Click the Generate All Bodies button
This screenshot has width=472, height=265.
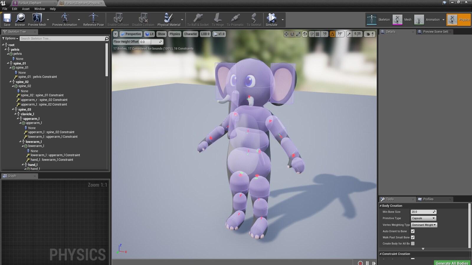pyautogui.click(x=452, y=263)
